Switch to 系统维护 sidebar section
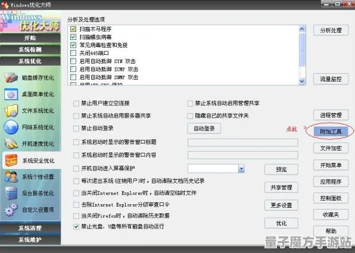This screenshot has width=355, height=253. tap(30, 240)
